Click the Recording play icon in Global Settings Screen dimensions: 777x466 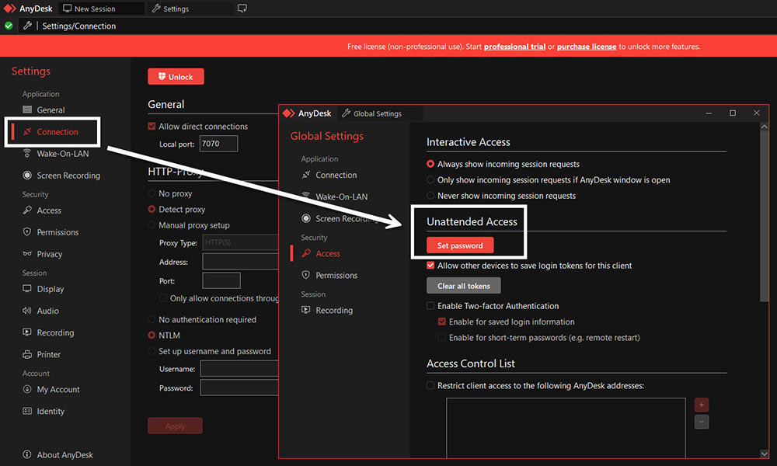305,310
